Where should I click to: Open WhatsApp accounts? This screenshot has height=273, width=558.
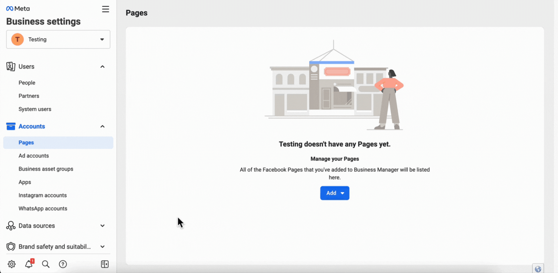tap(43, 208)
